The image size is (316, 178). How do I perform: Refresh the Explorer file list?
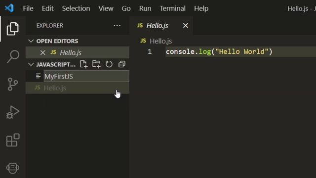[x=109, y=64]
